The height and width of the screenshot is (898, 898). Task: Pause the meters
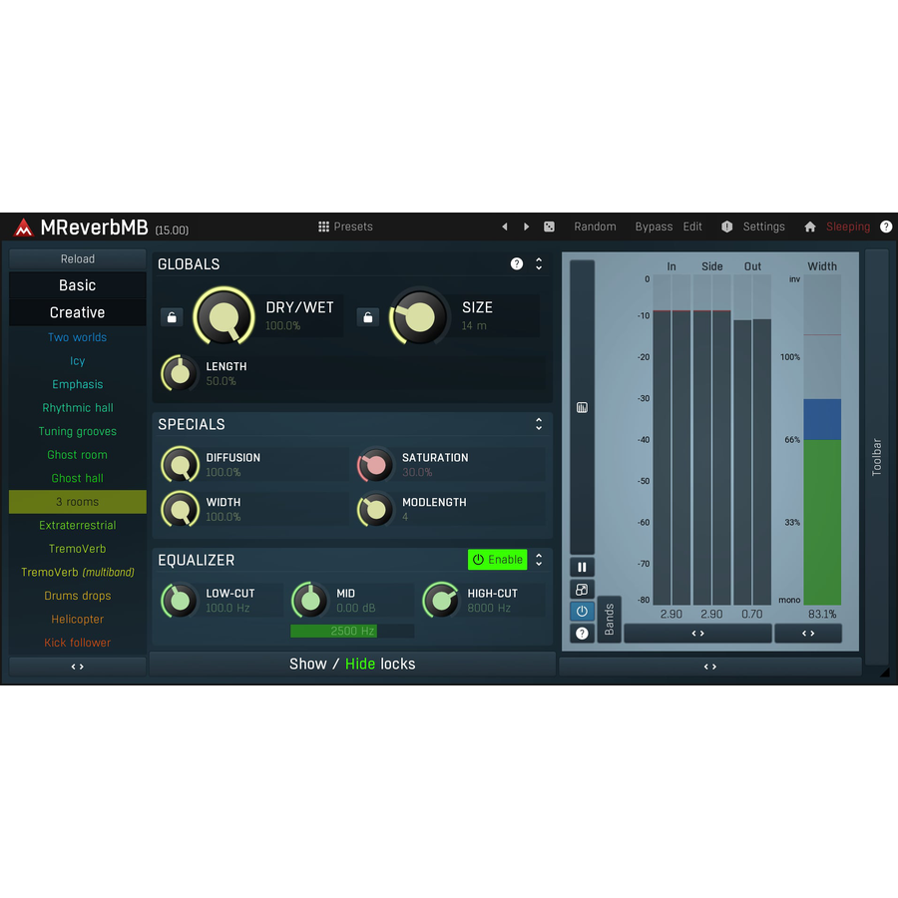(x=582, y=567)
